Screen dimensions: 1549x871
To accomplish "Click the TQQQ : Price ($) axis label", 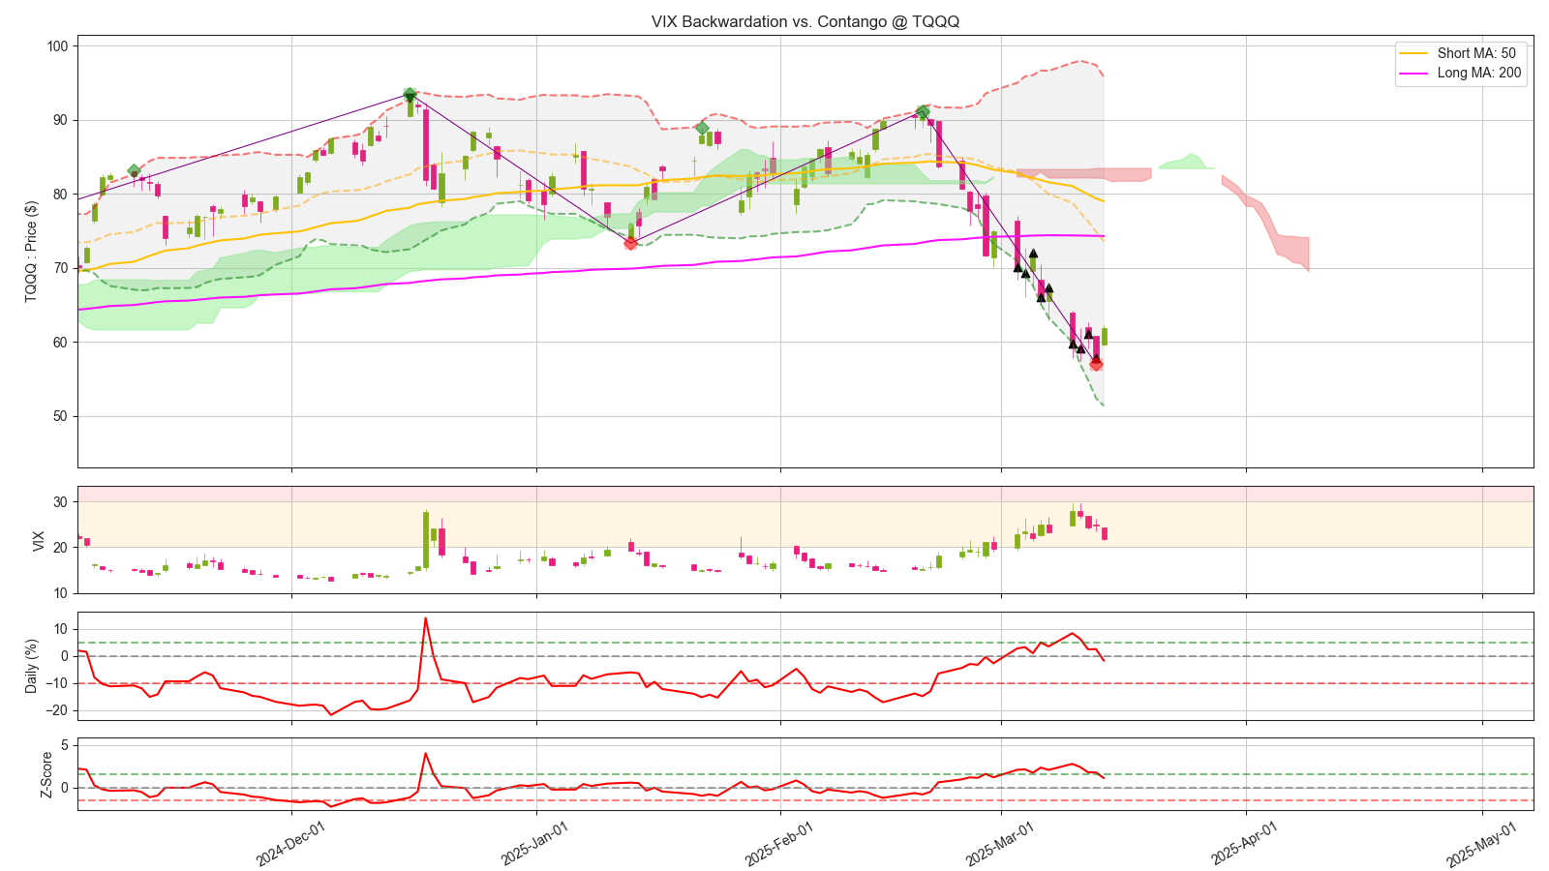I will (32, 252).
